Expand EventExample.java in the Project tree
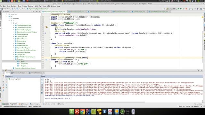 [13, 45]
